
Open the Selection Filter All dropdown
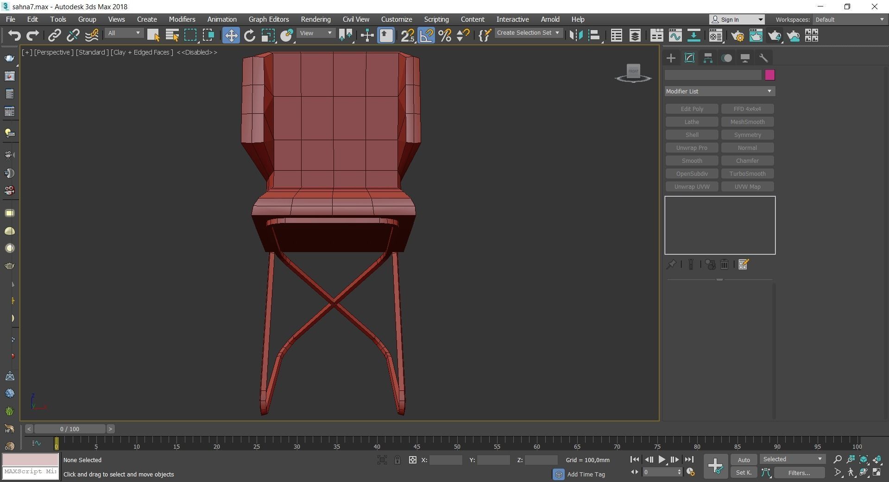coord(124,33)
